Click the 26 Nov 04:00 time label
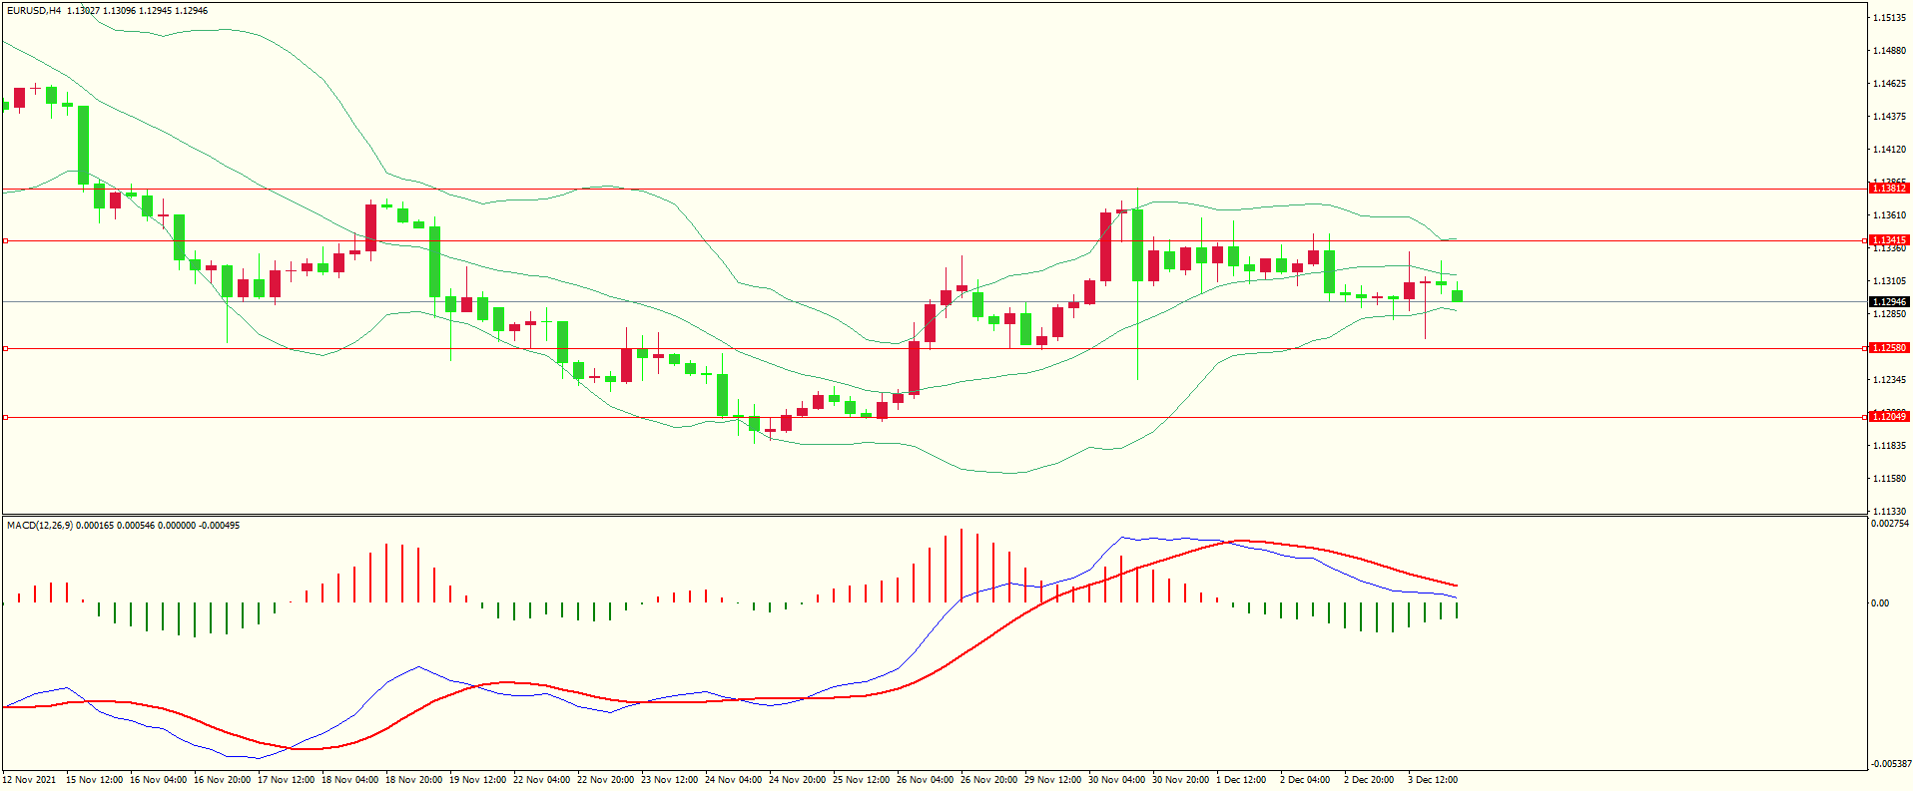Screen dimensions: 1913x791 (926, 780)
